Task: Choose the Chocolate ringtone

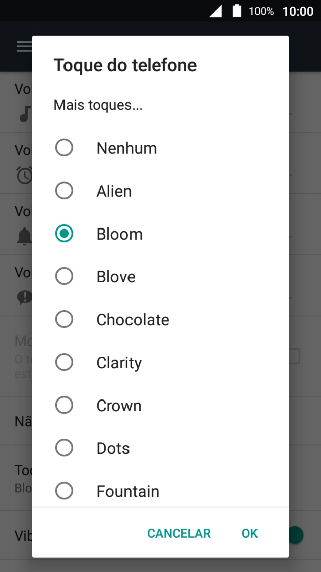Action: pyautogui.click(x=160, y=320)
